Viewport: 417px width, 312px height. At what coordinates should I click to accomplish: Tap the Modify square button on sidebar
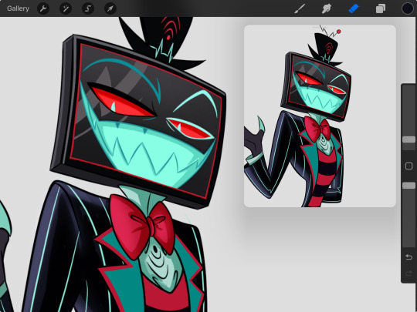click(x=409, y=166)
